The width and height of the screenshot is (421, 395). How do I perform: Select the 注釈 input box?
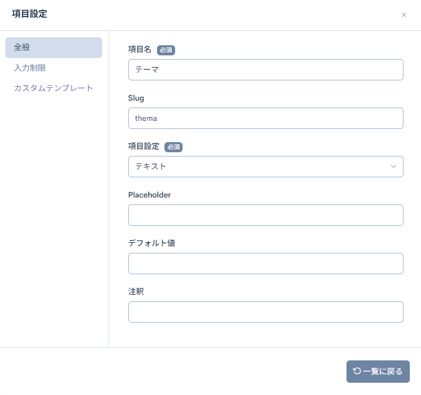point(265,312)
